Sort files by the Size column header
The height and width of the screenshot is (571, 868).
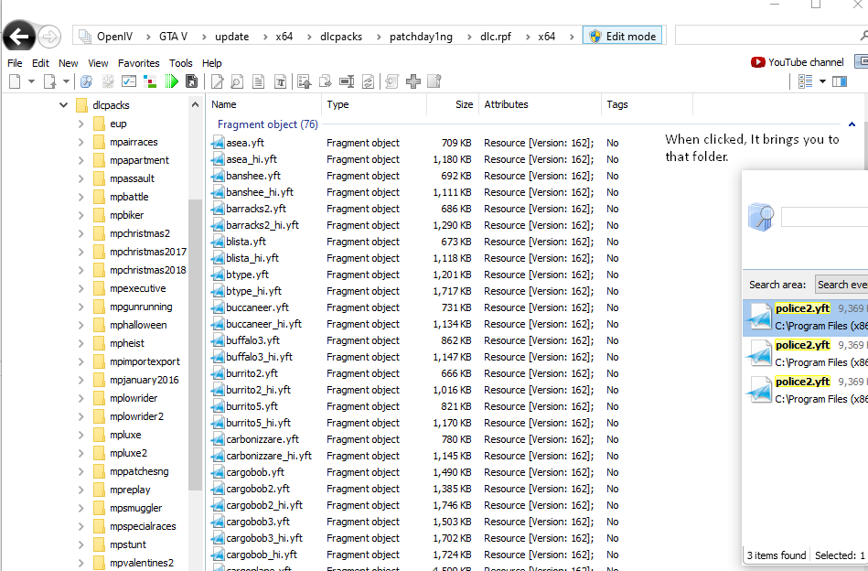(464, 104)
